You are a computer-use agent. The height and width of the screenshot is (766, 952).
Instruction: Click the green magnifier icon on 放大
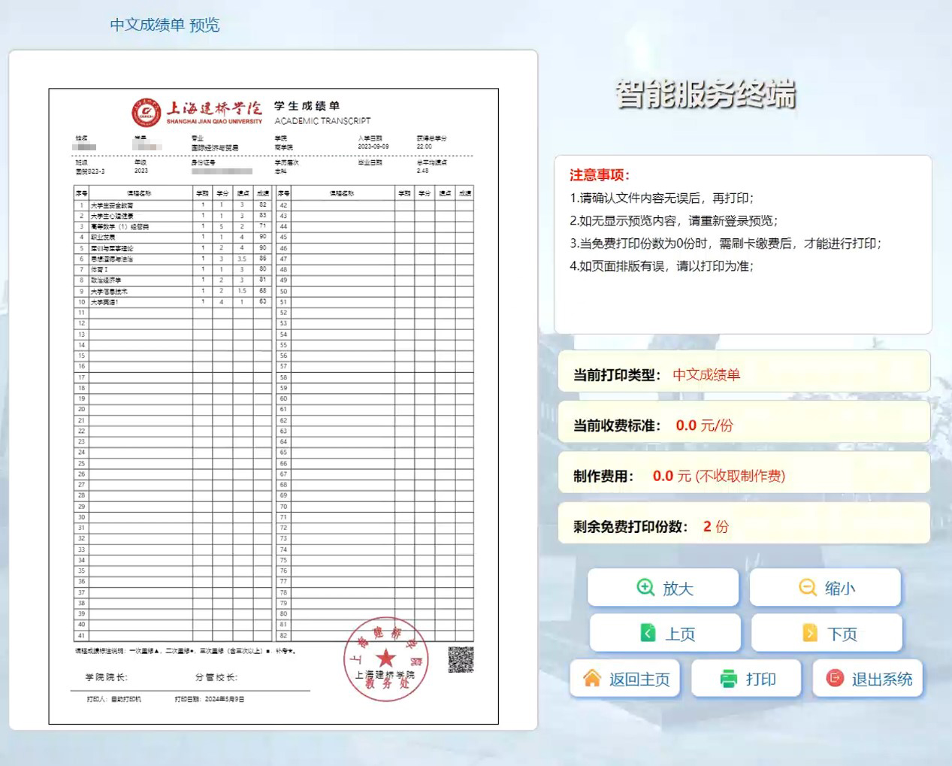click(x=645, y=588)
